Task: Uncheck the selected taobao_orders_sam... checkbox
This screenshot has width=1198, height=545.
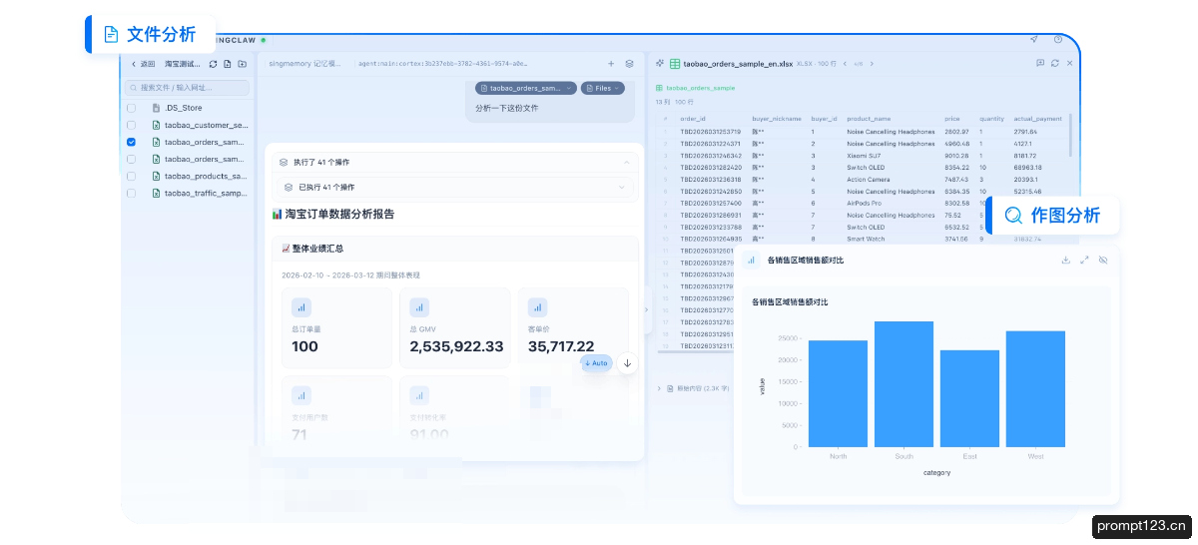Action: [x=132, y=142]
